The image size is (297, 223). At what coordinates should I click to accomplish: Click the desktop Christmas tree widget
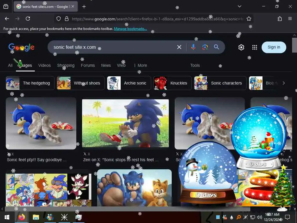(282, 188)
